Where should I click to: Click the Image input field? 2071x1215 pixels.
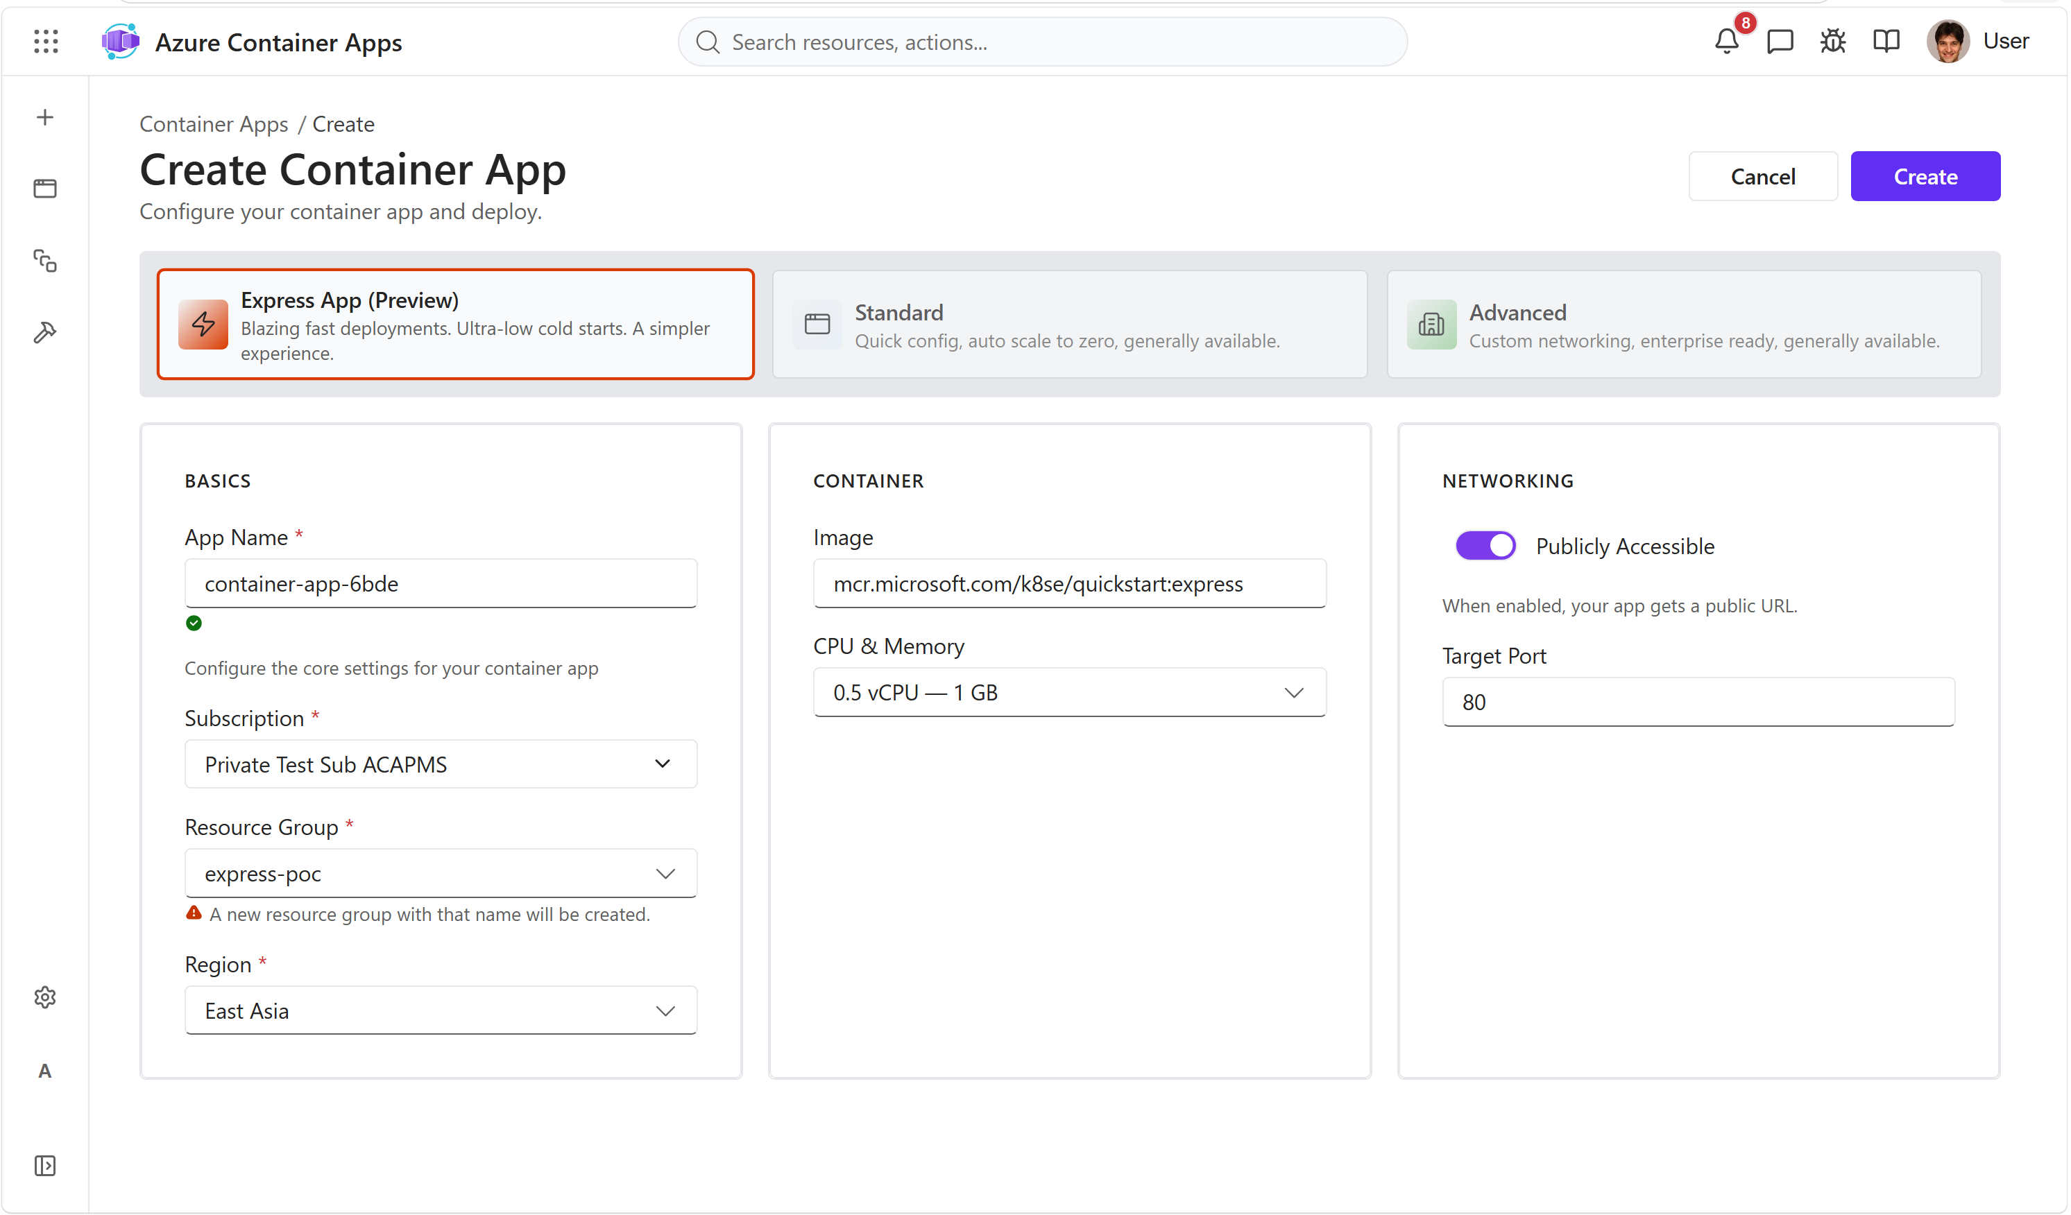tap(1070, 584)
